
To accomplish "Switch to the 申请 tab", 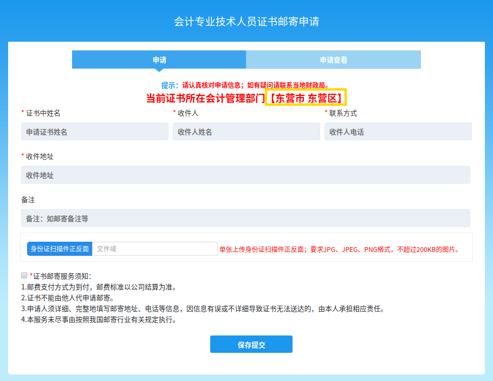I will tap(159, 60).
